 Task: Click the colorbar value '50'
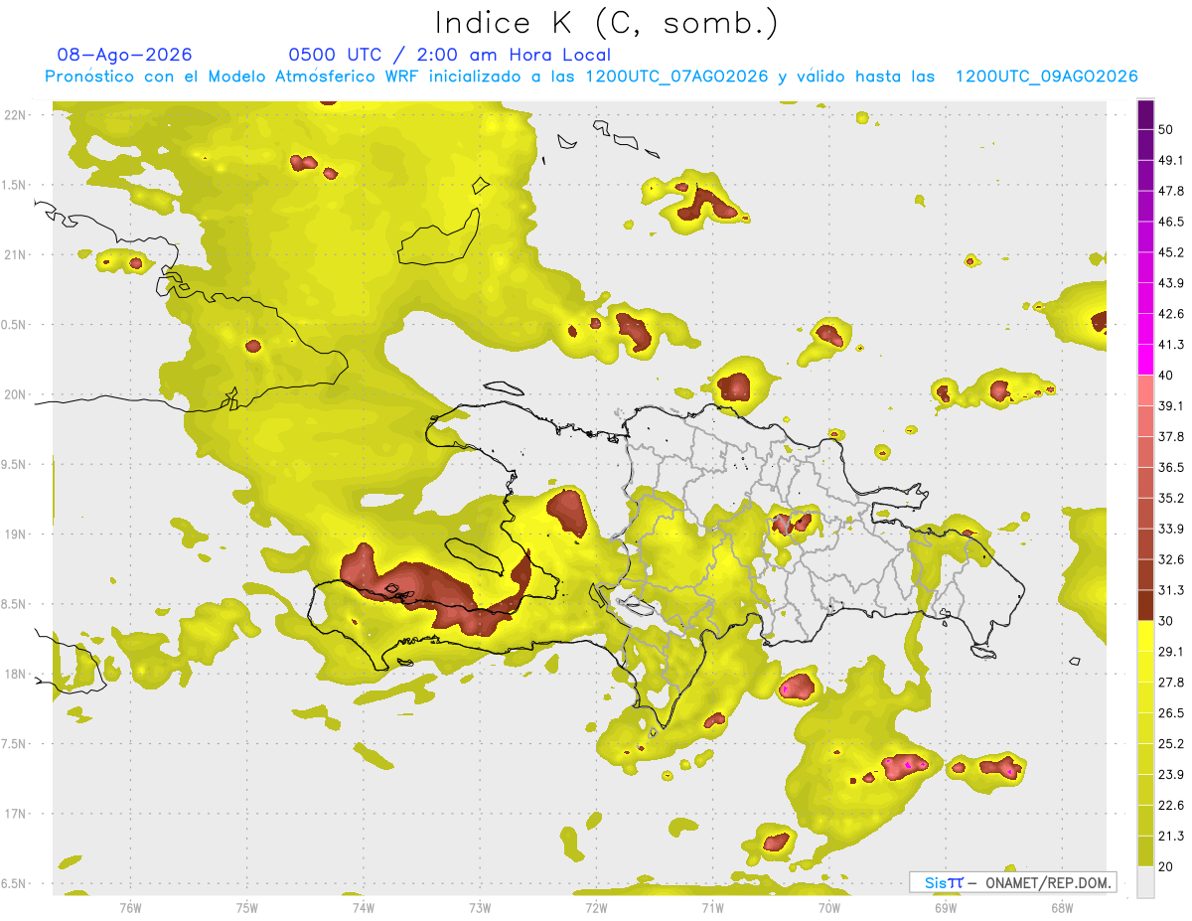point(1166,129)
